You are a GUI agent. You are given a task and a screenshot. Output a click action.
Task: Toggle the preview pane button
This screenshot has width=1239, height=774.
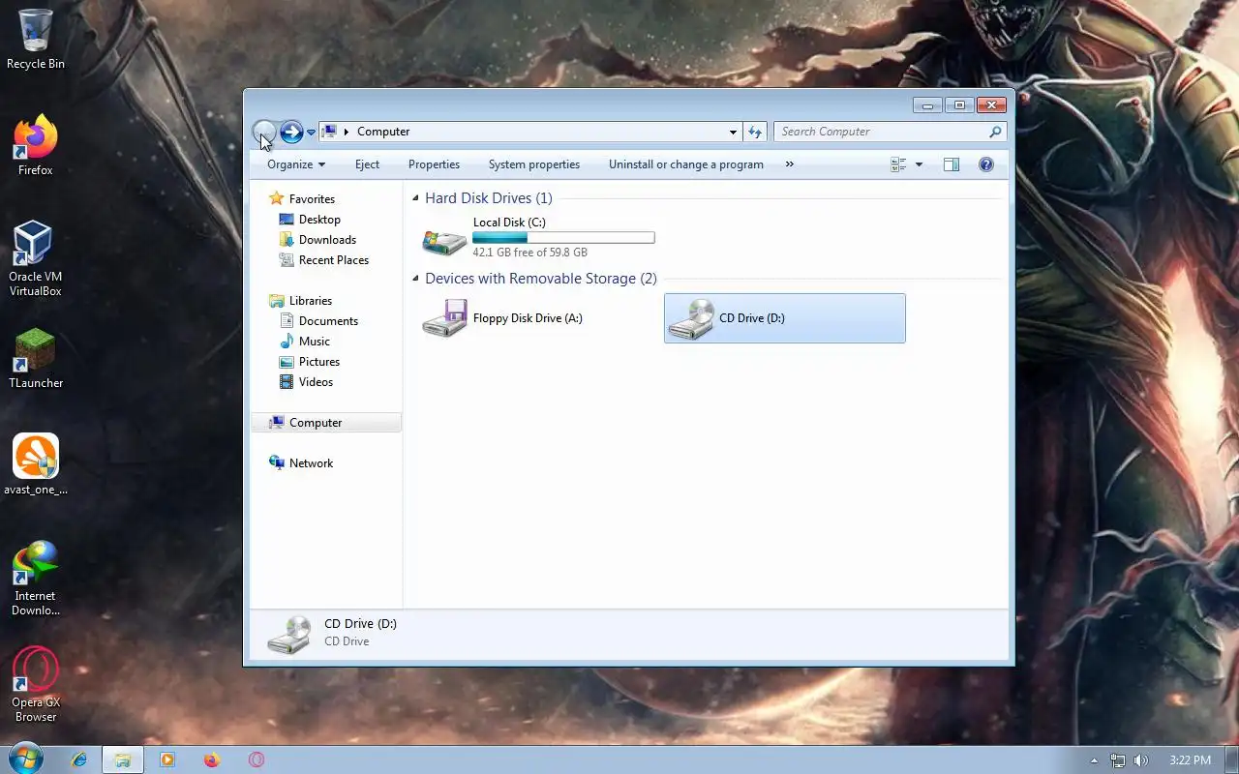pos(952,164)
